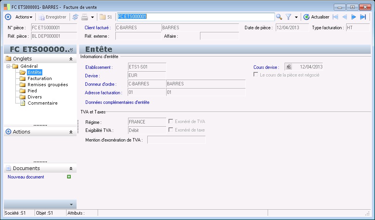Click the printer icon

(85, 17)
